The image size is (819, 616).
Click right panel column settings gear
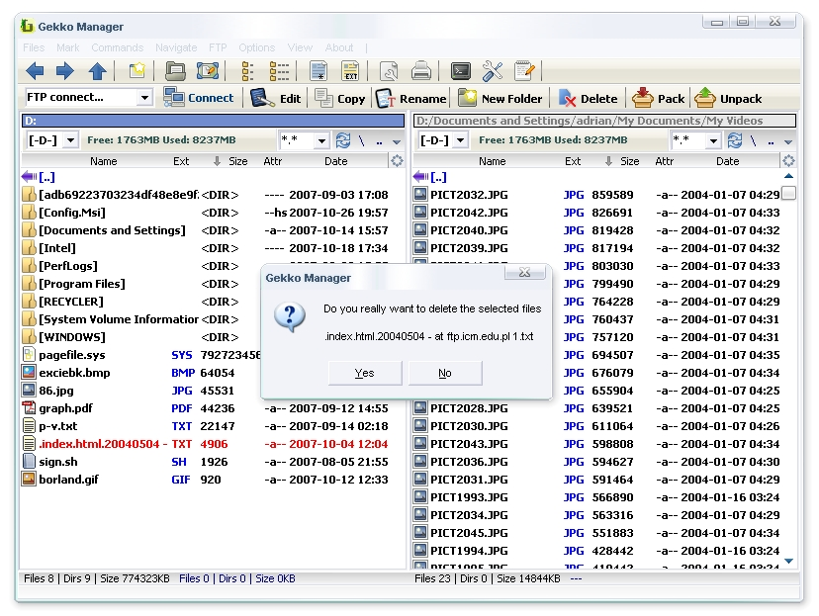click(x=788, y=161)
